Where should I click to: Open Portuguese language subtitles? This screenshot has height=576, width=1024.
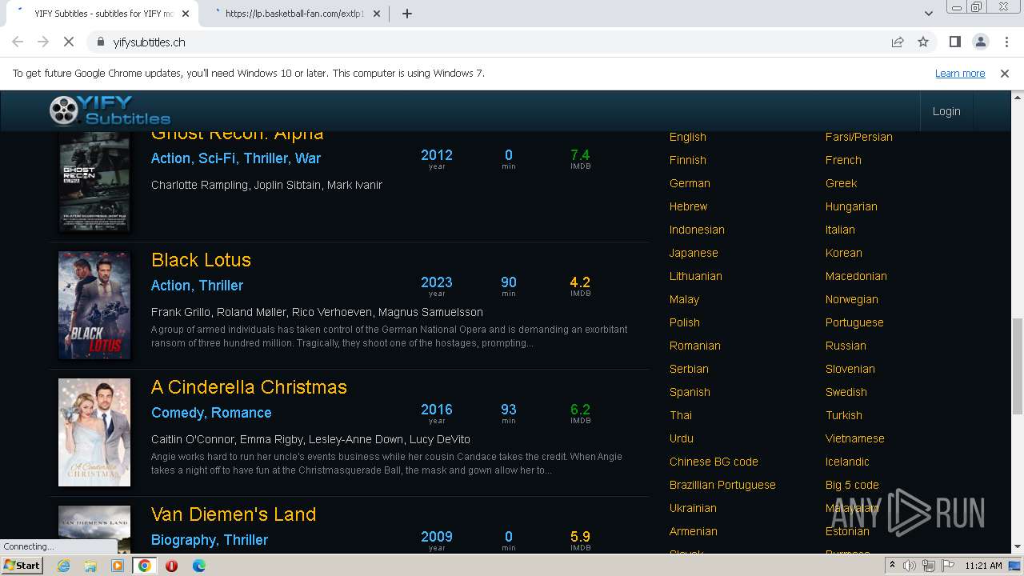(854, 322)
